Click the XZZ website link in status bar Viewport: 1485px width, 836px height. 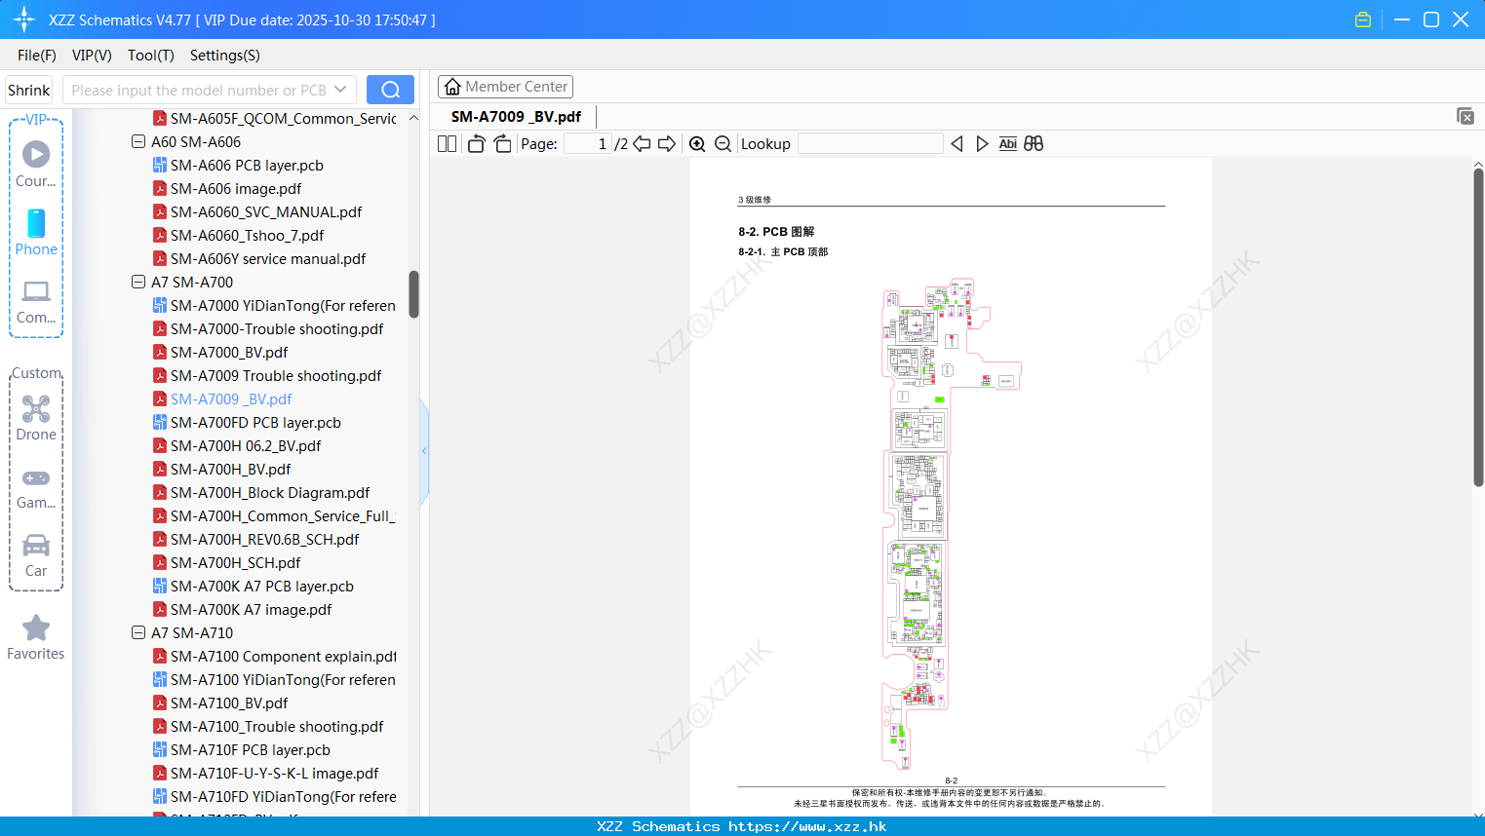pos(807,826)
